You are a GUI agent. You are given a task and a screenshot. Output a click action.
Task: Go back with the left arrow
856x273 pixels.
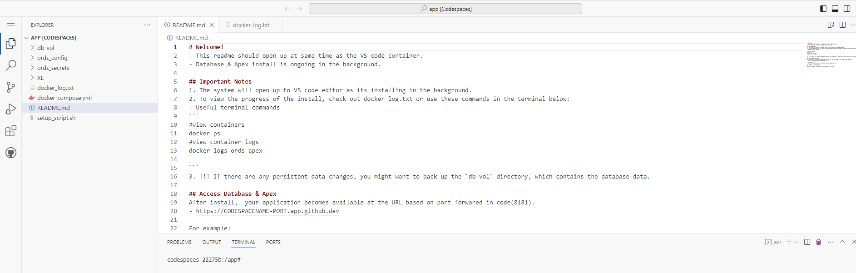287,9
